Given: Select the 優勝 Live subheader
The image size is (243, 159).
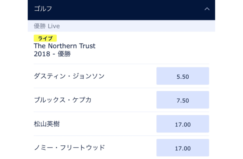Looking at the screenshot, I should [47, 26].
